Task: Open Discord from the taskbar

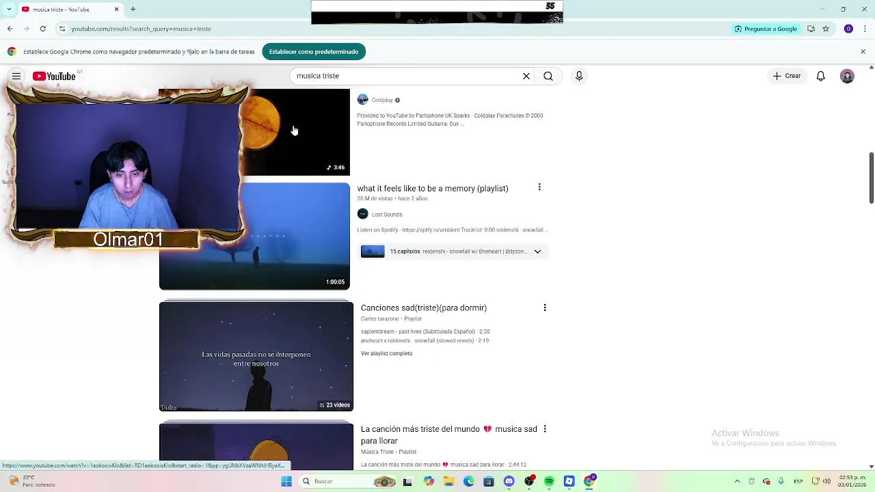Action: 509,481
